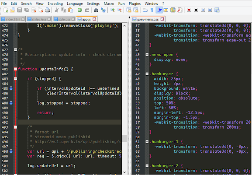Open the File menu
The height and width of the screenshot is (175, 252).
(x=4, y=3)
